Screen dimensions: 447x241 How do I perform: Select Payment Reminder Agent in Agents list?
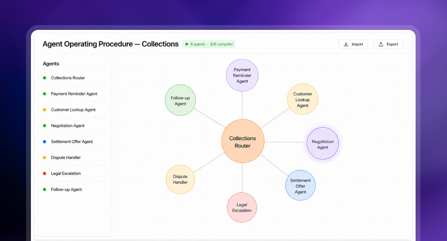pyautogui.click(x=74, y=94)
